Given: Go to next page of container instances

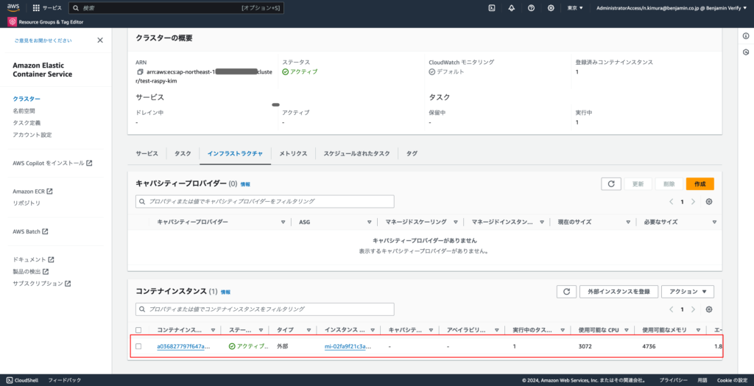Looking at the screenshot, I should pyautogui.click(x=693, y=309).
